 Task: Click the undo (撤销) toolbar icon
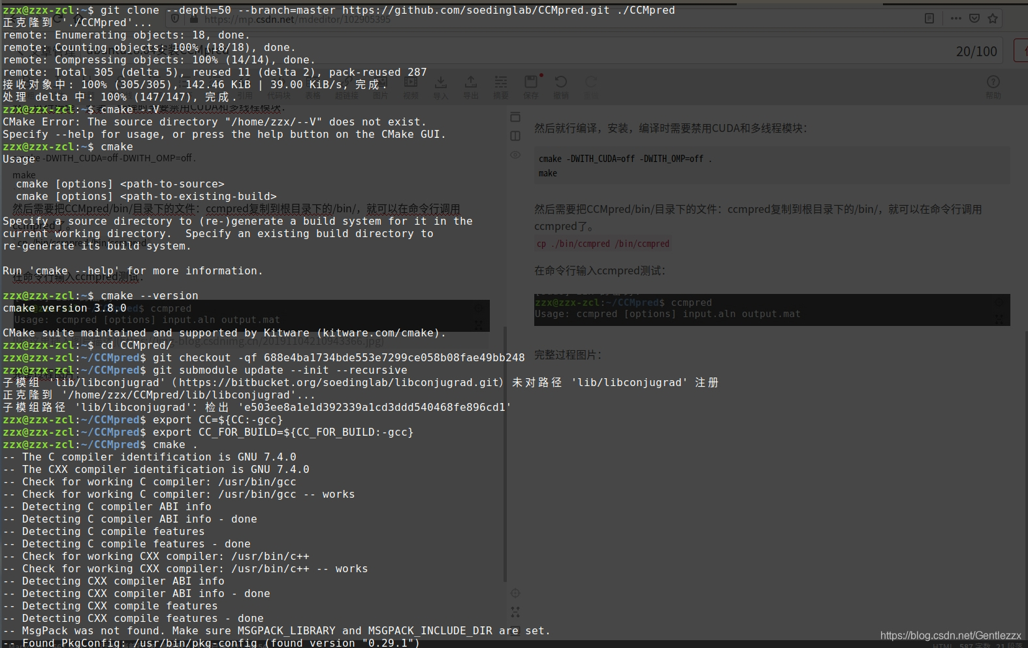tap(560, 82)
